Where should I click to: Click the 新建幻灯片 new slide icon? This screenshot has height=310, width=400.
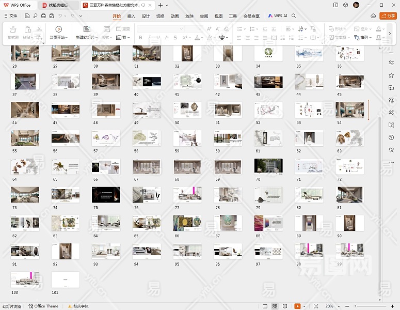click(x=86, y=29)
